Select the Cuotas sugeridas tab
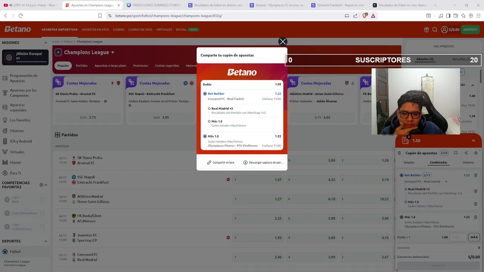Screen dimensions: 484x272 click(x=167, y=66)
